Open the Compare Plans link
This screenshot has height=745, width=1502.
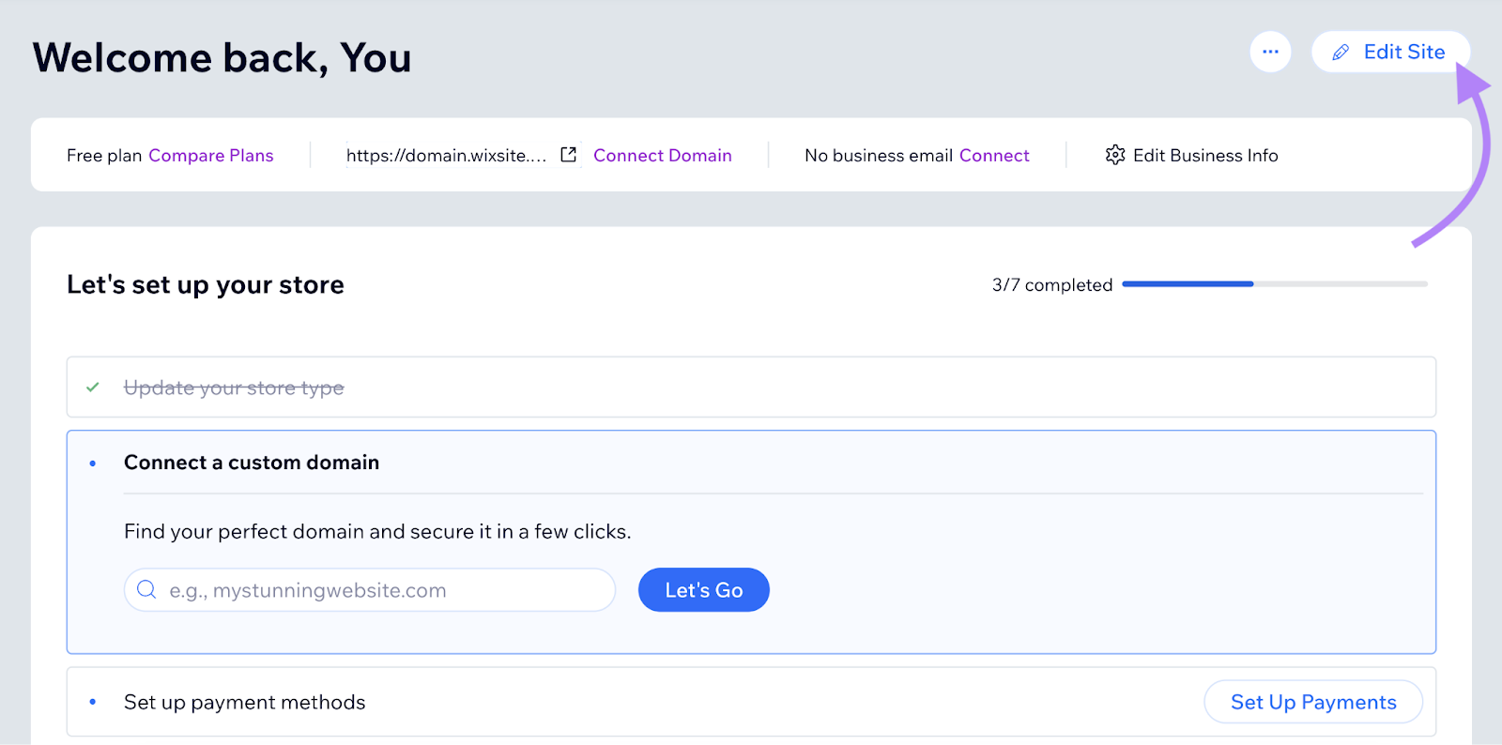coord(211,156)
